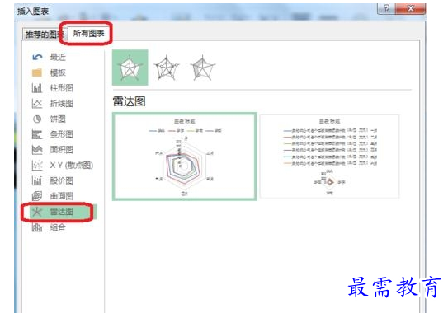The height and width of the screenshot is (313, 448).
Task: Choose radar with markers subtype
Action: pos(167,68)
